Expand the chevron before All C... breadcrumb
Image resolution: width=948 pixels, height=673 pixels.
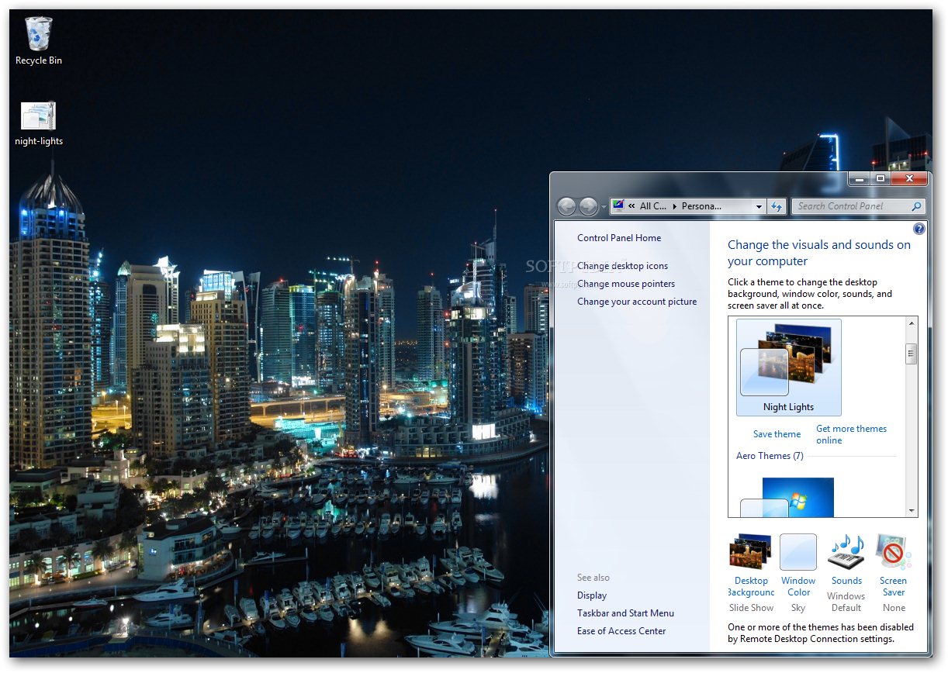631,206
